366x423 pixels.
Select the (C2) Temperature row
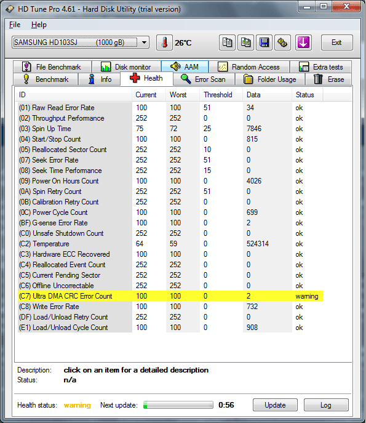(x=170, y=244)
